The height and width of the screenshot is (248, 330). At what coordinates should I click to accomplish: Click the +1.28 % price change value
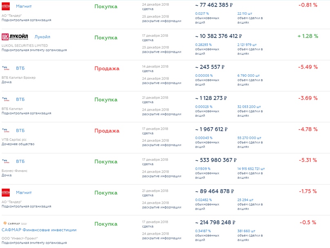click(x=308, y=36)
